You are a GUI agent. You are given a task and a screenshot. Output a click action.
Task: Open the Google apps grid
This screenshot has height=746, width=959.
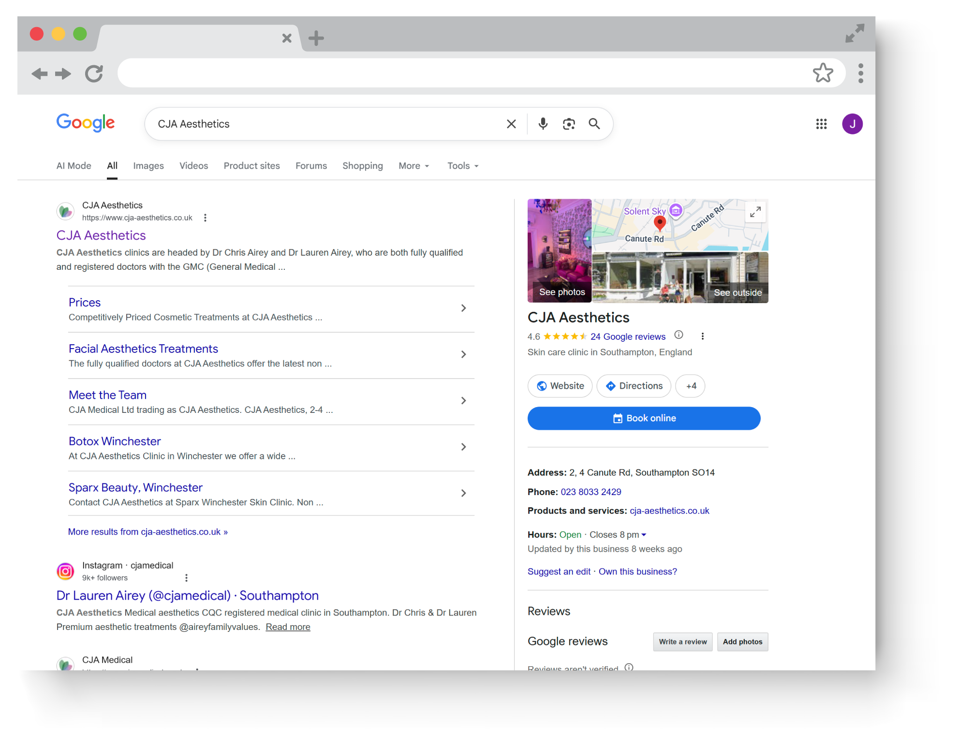coord(821,124)
